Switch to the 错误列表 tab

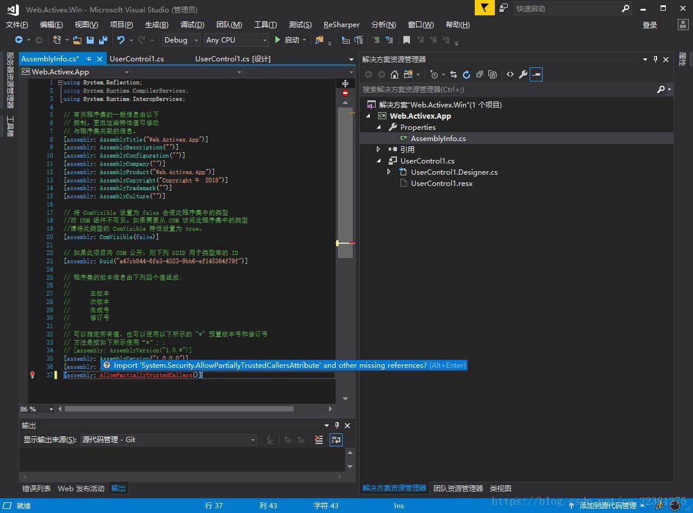[36, 488]
